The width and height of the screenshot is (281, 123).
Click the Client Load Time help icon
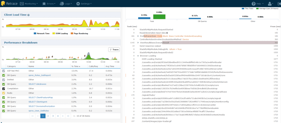click(29, 15)
